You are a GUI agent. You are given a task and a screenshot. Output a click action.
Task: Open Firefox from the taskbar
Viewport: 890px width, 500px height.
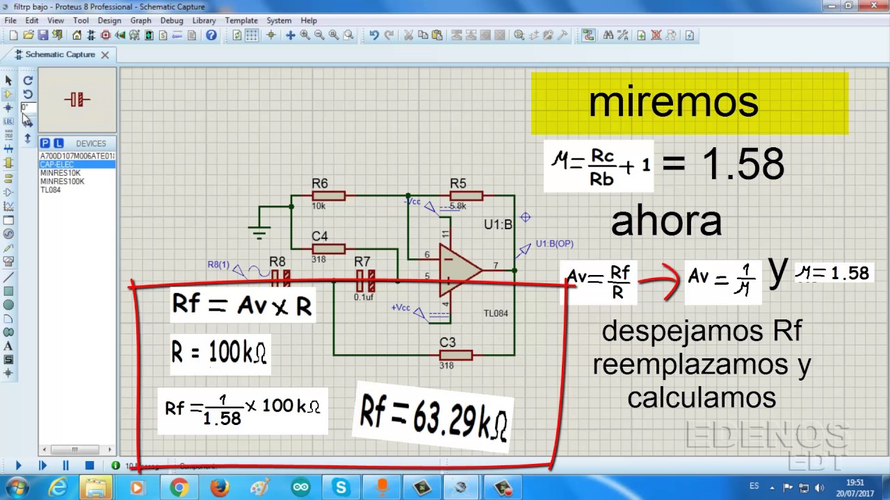pos(220,488)
